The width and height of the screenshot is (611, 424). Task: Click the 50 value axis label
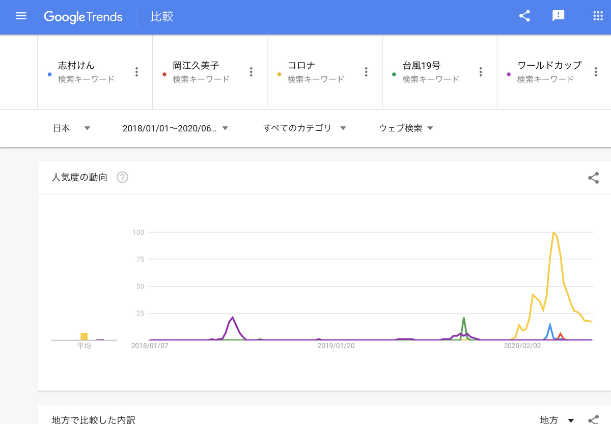141,287
